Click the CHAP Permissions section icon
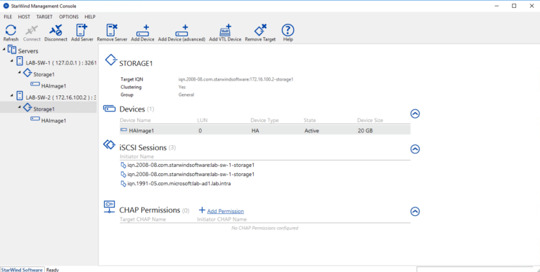 109,207
